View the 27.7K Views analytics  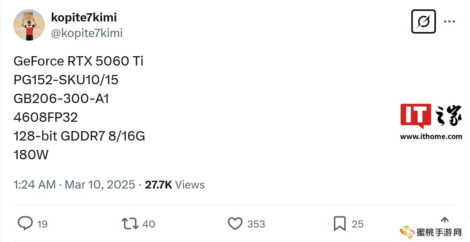[175, 185]
